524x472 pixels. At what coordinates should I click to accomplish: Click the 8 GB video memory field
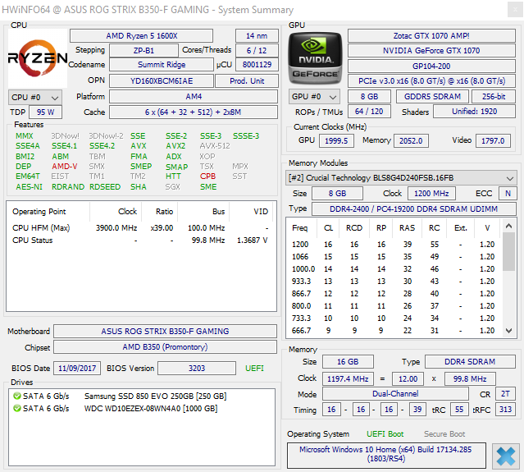coord(369,97)
